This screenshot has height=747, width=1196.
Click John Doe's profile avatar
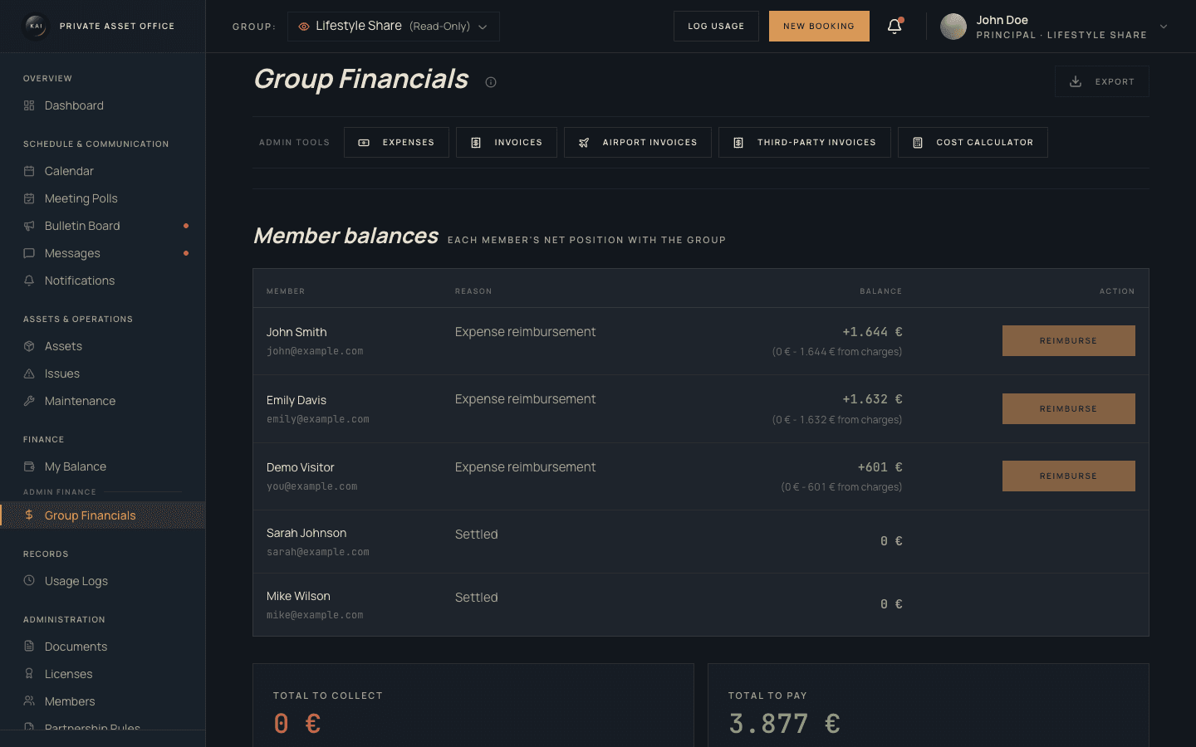point(953,27)
